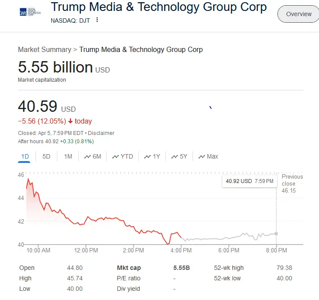The image size is (319, 300).
Task: Click the red down arrow beside today
Action: pyautogui.click(x=70, y=121)
